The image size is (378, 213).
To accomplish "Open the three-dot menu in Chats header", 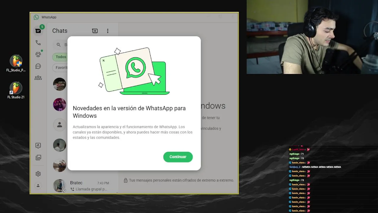I will 107,31.
